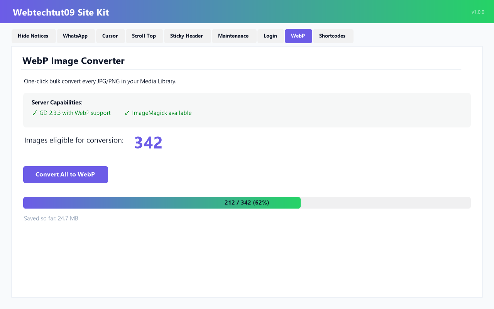Click the v1.0.0 version label

pyautogui.click(x=478, y=12)
